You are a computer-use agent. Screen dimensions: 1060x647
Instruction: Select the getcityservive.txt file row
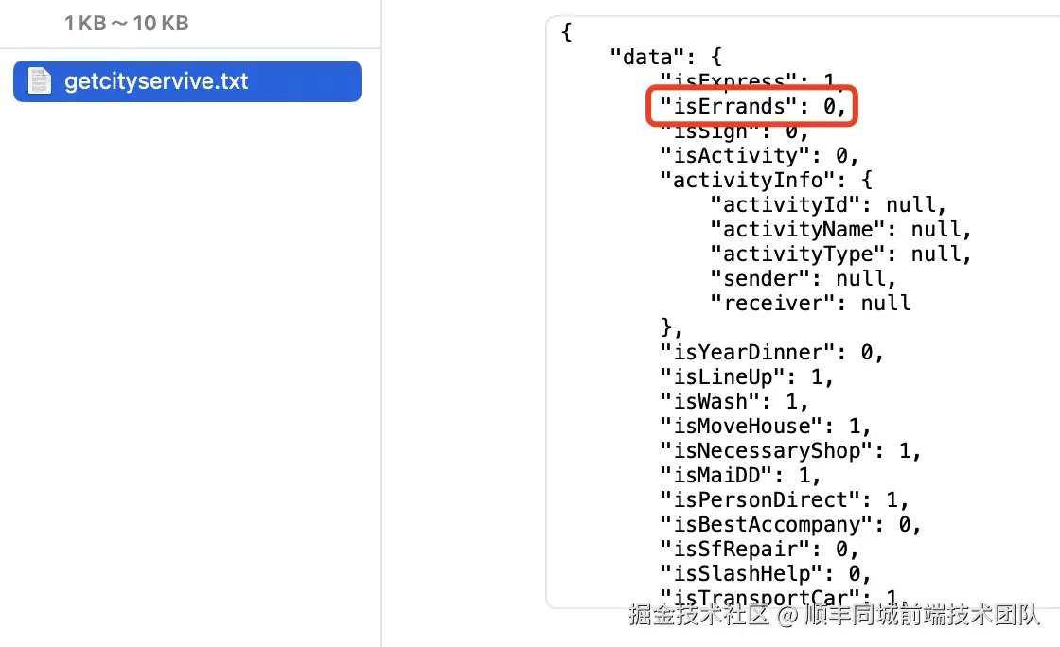click(187, 81)
